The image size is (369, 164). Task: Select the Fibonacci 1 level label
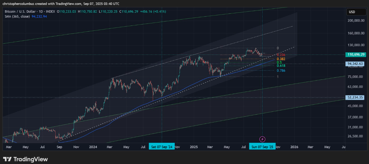(278, 77)
